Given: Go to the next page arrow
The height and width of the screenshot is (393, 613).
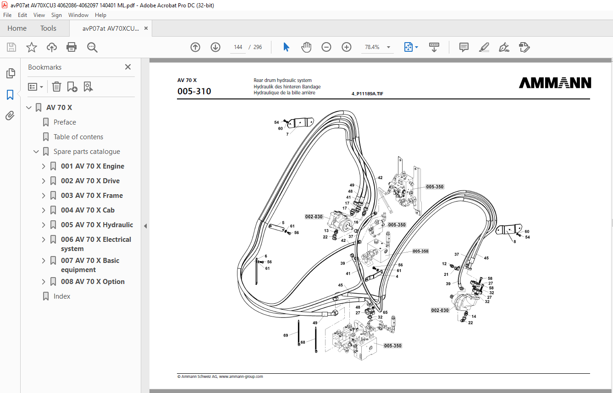Looking at the screenshot, I should [215, 47].
